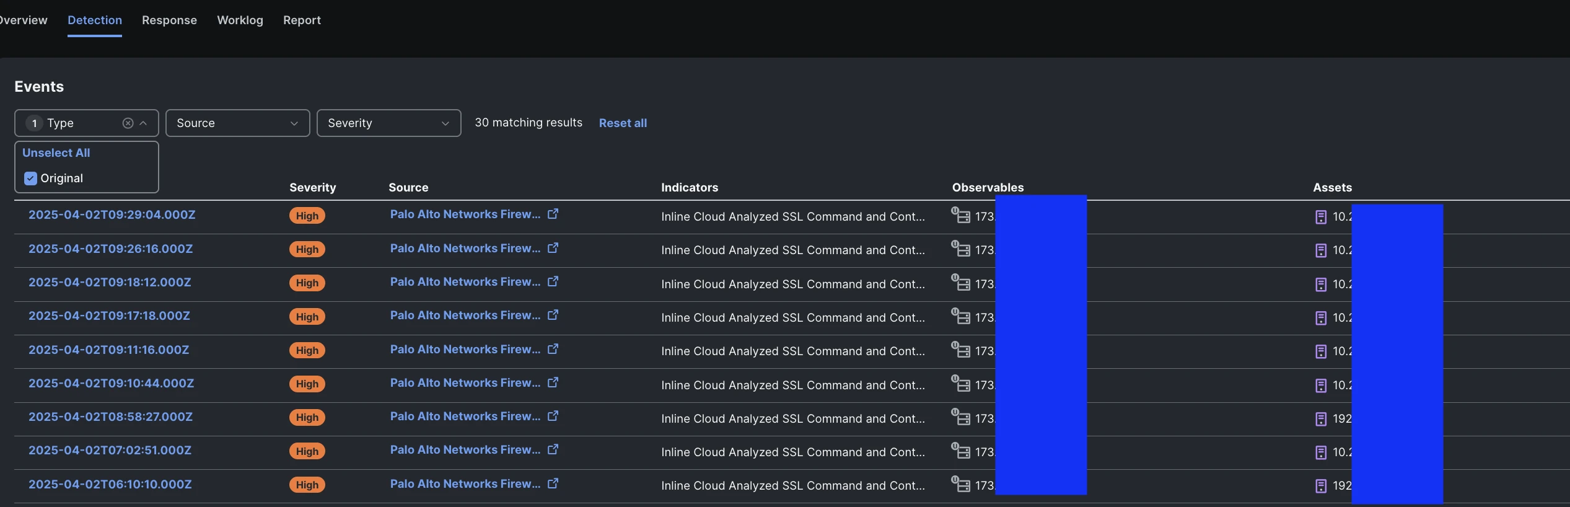The image size is (1570, 507).
Task: Collapse the Type filter dropdown
Action: [x=143, y=123]
